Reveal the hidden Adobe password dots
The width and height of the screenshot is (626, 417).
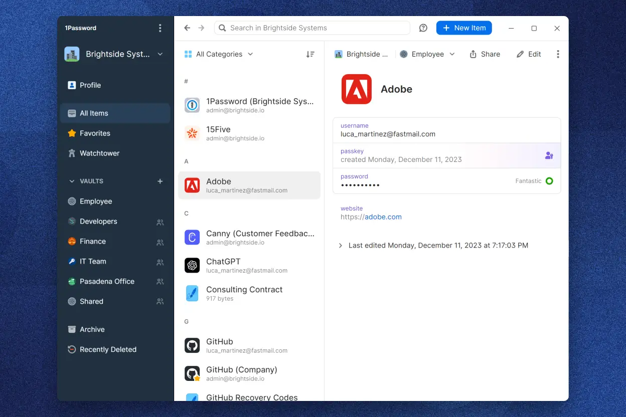pos(360,185)
